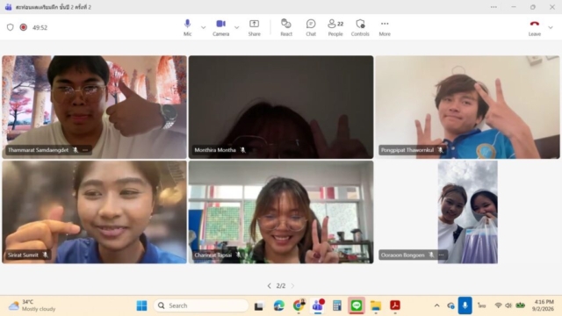The image size is (562, 316).
Task: Open more options on Ooraoon's name tag
Action: tap(441, 255)
